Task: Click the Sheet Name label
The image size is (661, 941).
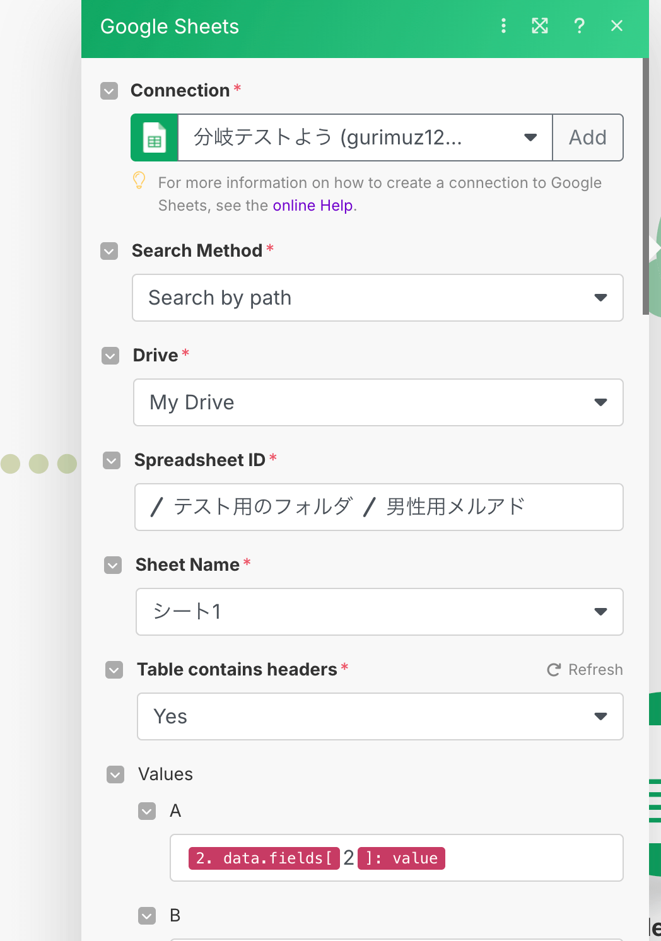Action: [187, 565]
